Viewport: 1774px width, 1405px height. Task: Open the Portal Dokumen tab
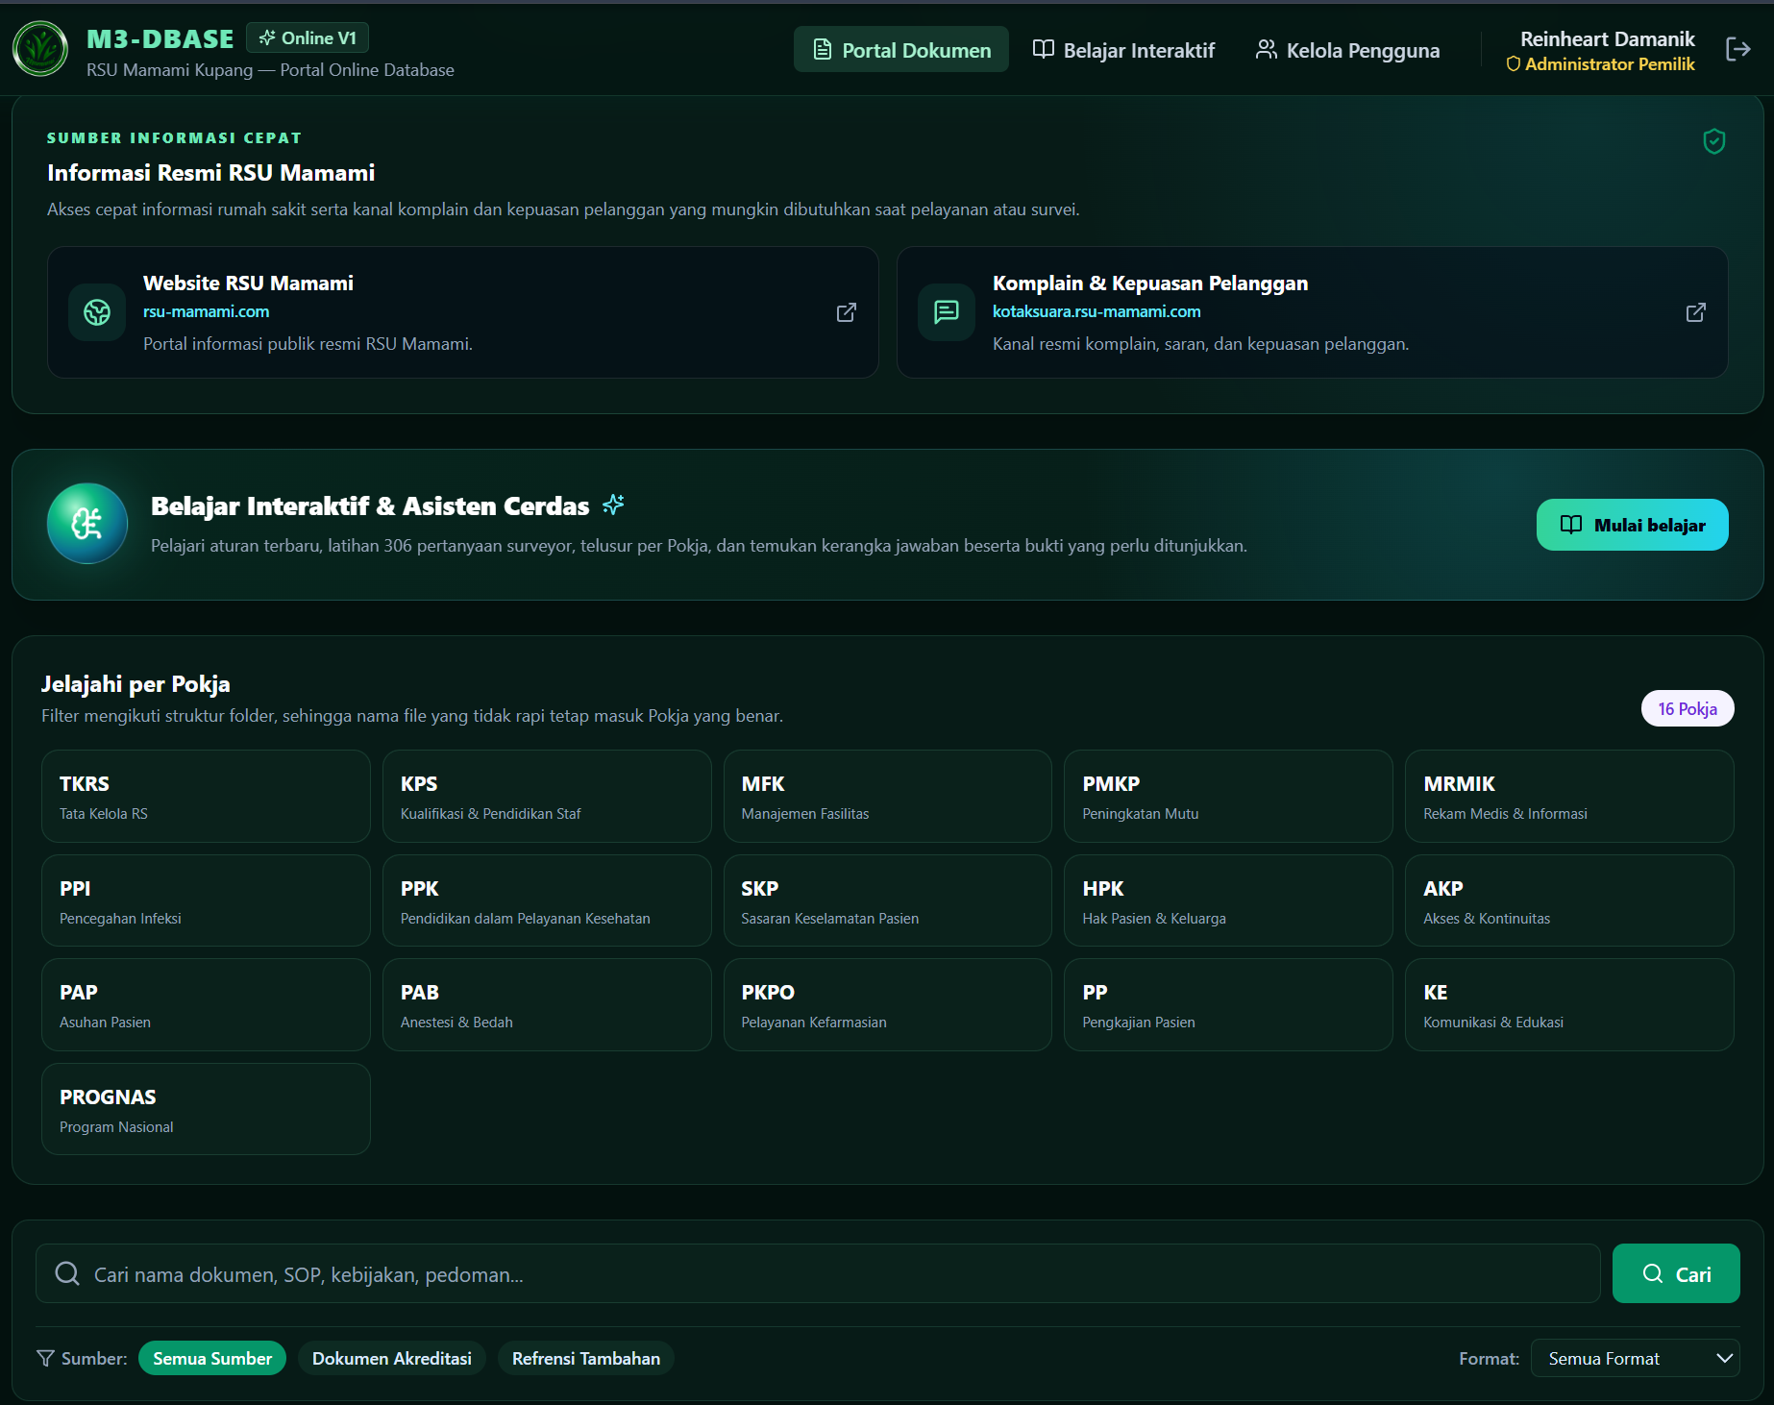pos(901,49)
